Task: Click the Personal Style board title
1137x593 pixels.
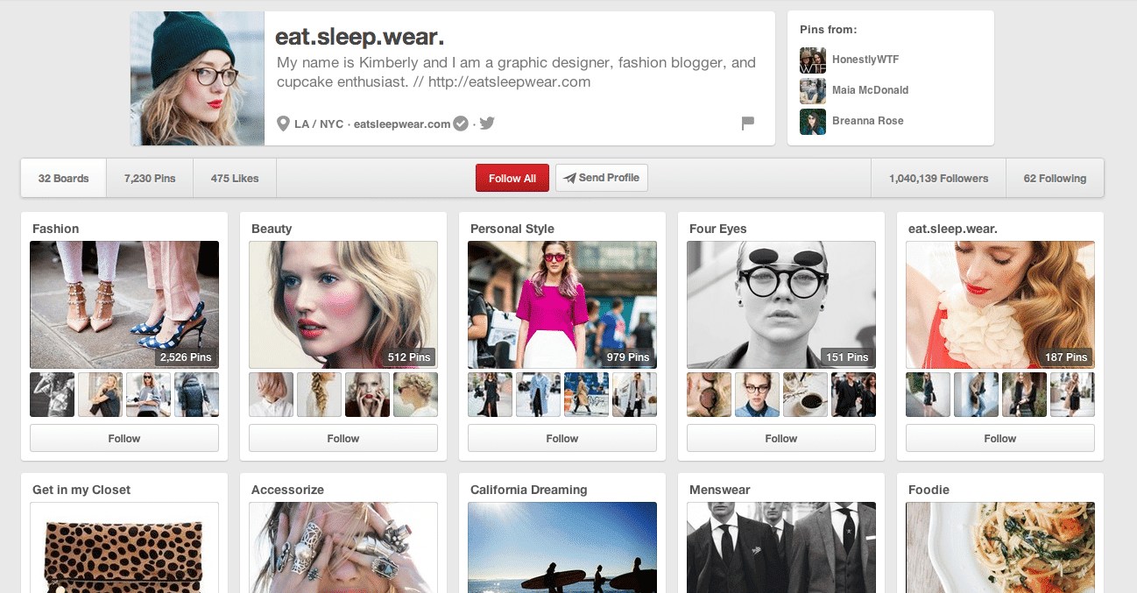Action: pyautogui.click(x=512, y=229)
